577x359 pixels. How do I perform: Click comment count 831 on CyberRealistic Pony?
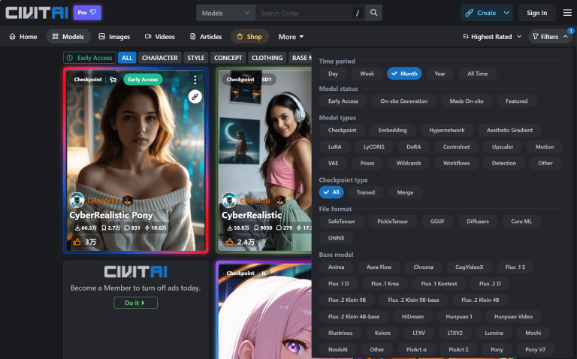coord(132,228)
